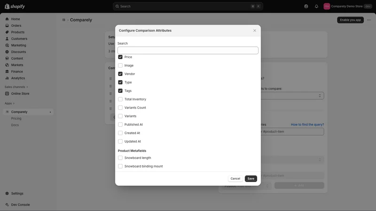The image size is (376, 211).
Task: Click the three-dots more actions icon
Action: [369, 20]
